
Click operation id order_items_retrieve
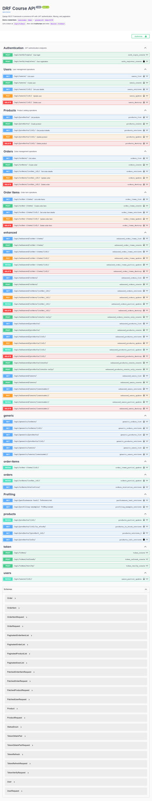click(132, 212)
